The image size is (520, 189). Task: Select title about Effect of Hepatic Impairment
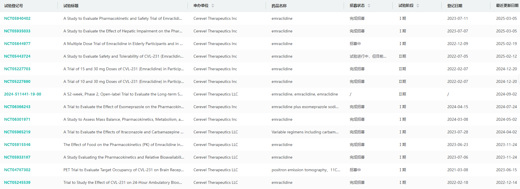[x=123, y=31]
